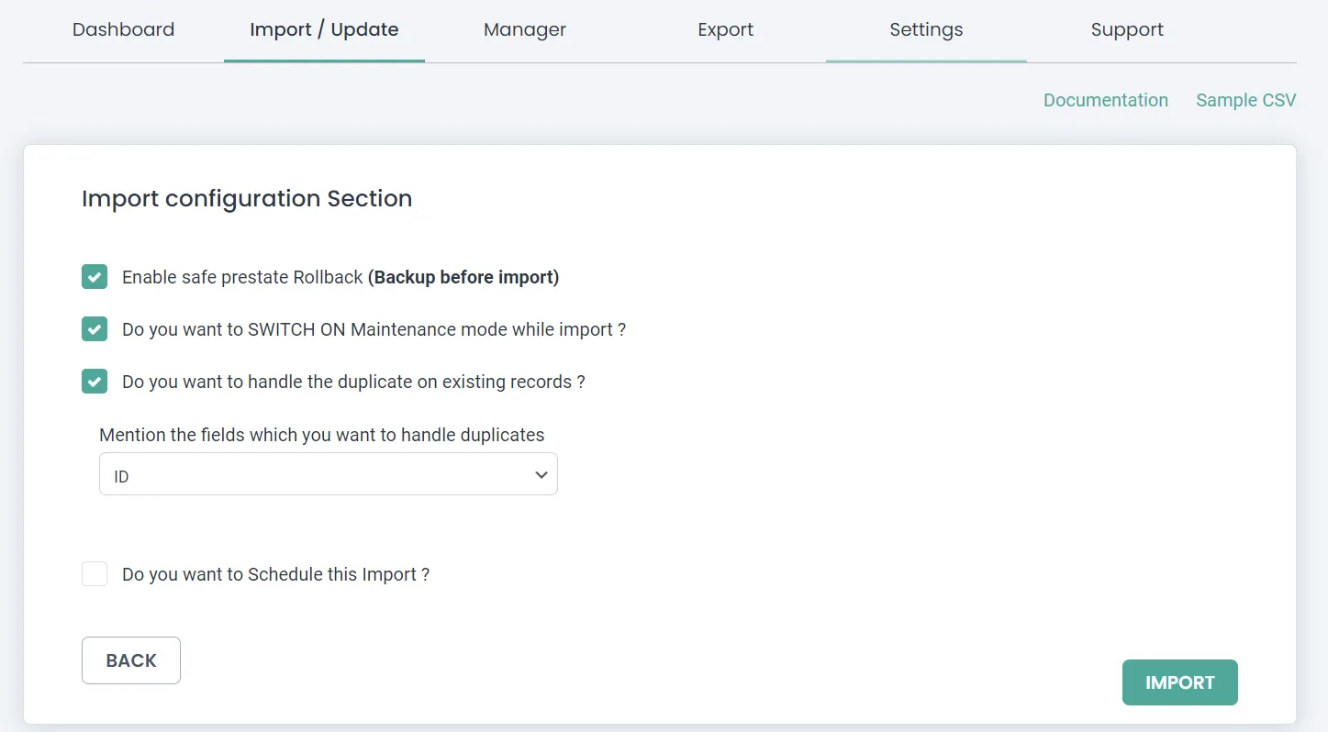Open the duplicate fields dropdown showing ID
Viewport: 1328px width, 732px height.
[312, 475]
